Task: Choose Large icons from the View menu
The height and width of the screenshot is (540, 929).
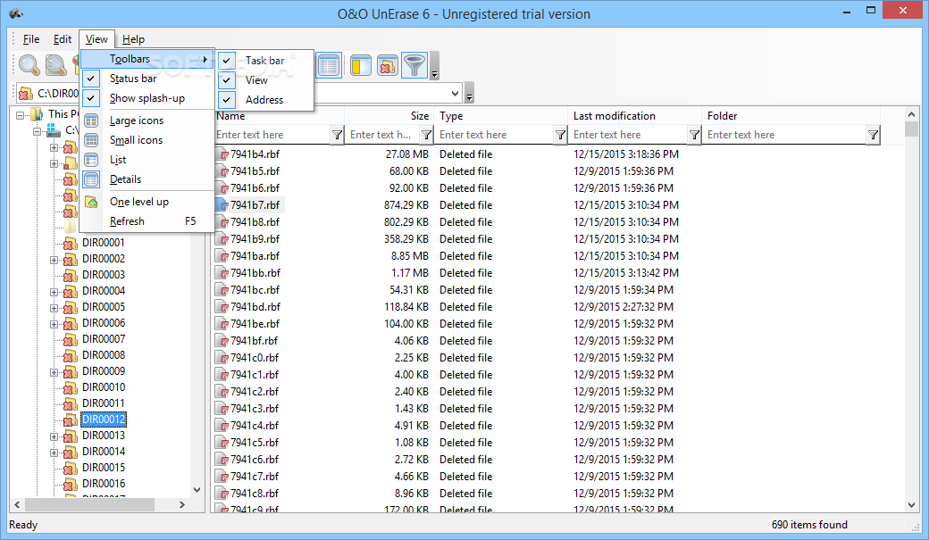Action: [x=146, y=120]
